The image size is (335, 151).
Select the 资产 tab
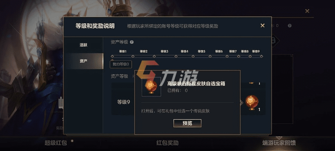click(x=83, y=61)
